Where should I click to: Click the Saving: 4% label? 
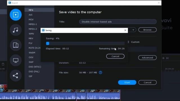[x=53, y=38]
